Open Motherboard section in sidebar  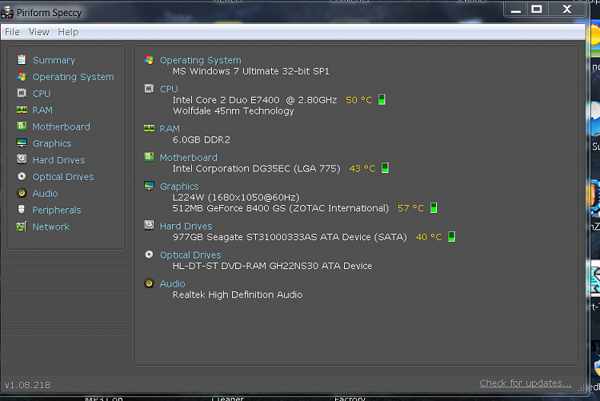coord(62,126)
